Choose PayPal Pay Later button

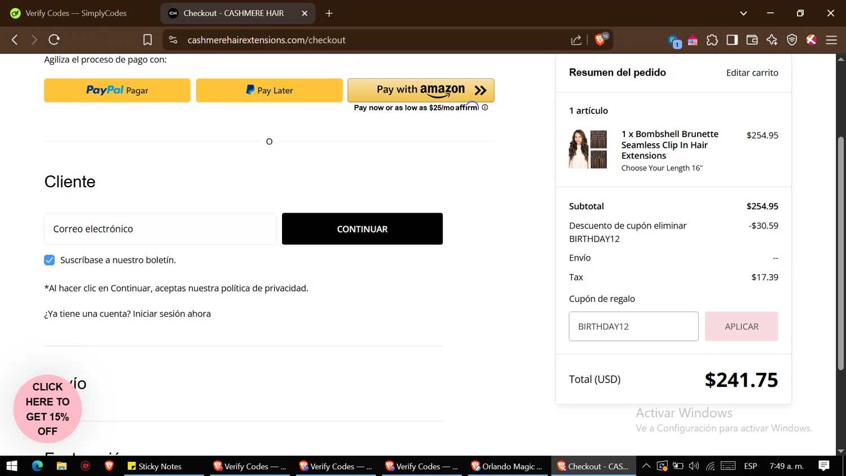(x=270, y=90)
